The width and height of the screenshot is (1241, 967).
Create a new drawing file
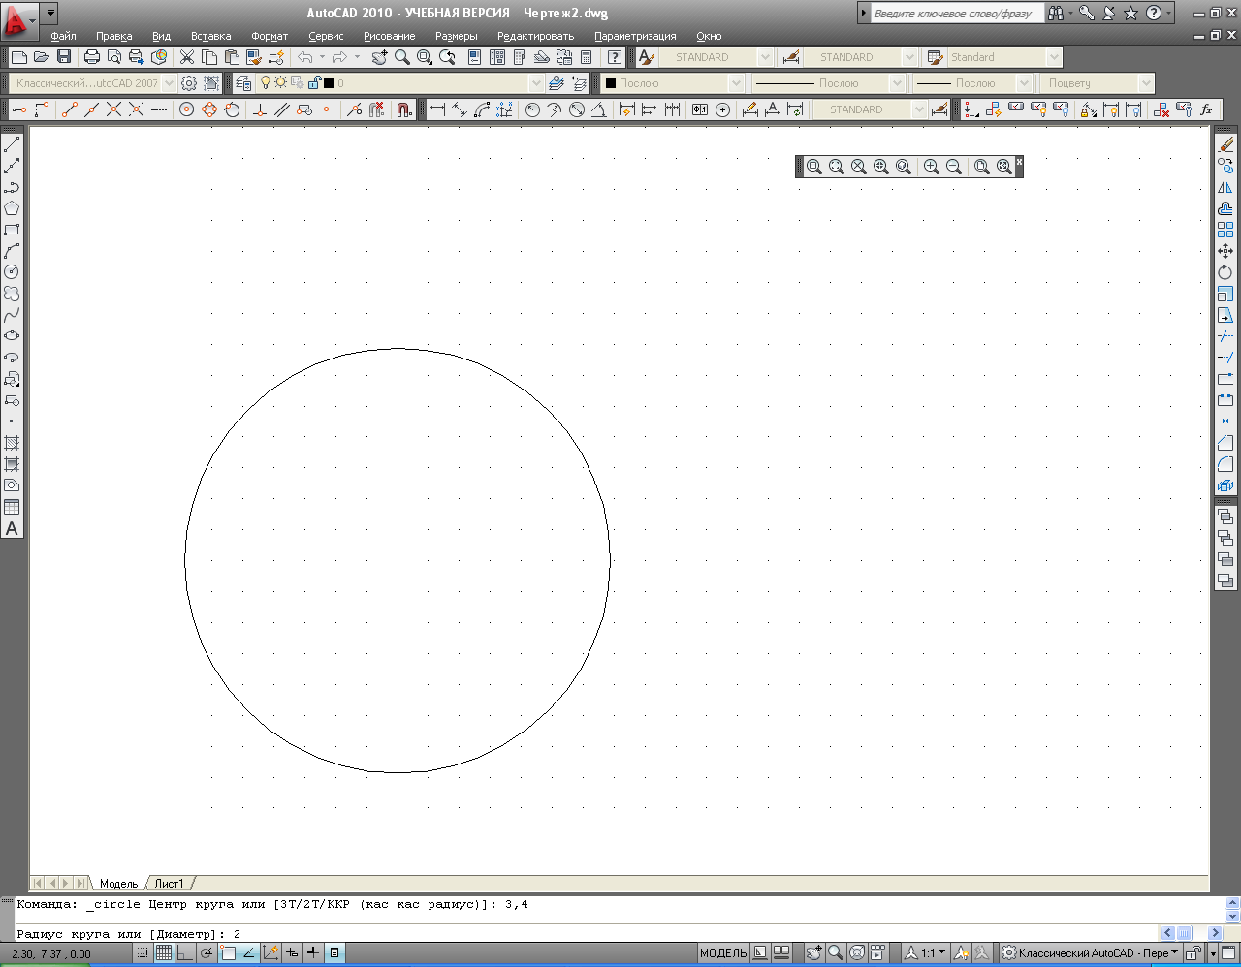(x=18, y=57)
